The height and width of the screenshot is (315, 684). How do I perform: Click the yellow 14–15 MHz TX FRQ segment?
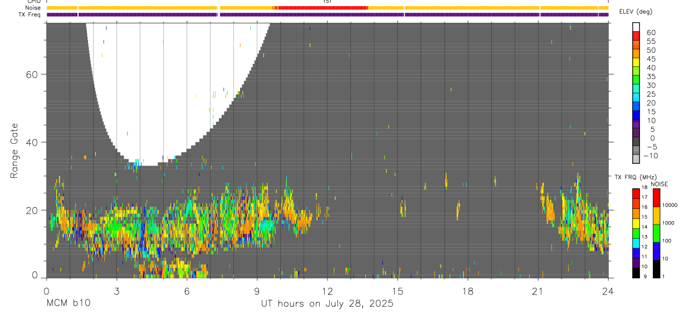tap(636, 223)
